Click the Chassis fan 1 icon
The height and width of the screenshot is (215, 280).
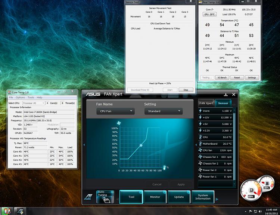(200, 157)
